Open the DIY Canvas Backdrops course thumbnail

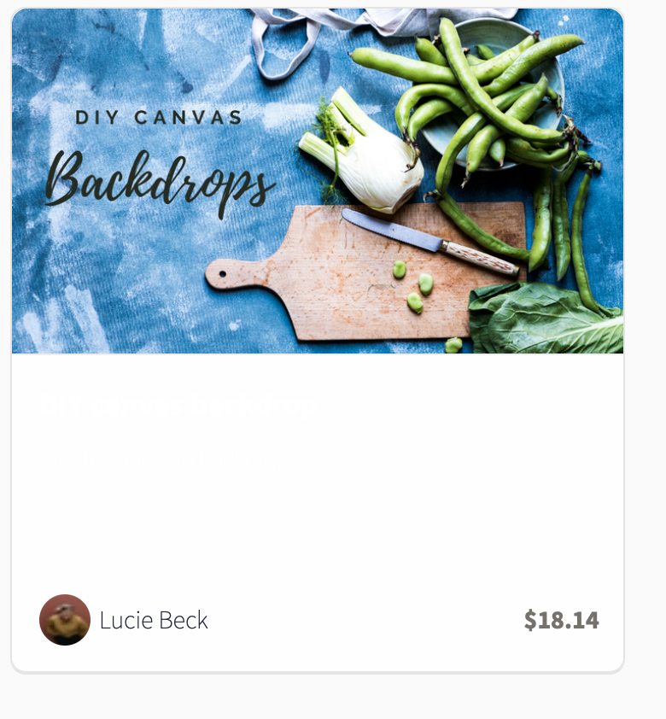[x=317, y=181]
